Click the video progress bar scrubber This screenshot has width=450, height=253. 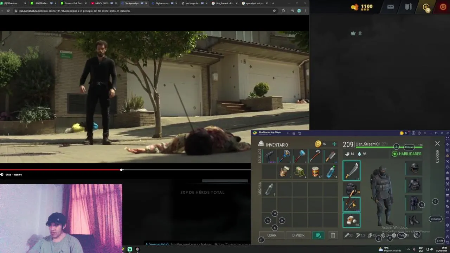coord(121,170)
